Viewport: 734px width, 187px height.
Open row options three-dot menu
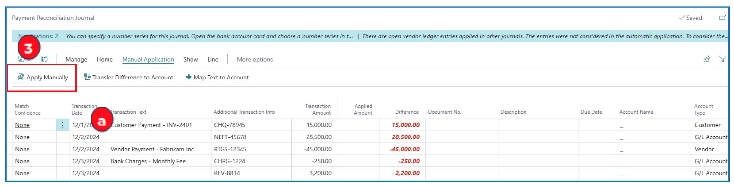62,125
